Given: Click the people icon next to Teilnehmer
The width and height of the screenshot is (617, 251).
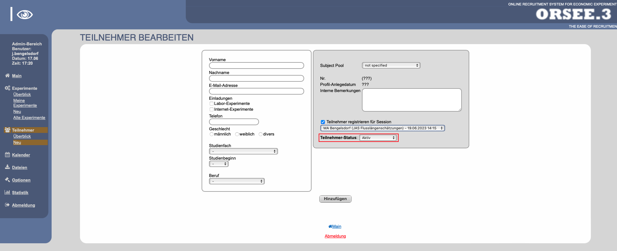Looking at the screenshot, I should [7, 130].
